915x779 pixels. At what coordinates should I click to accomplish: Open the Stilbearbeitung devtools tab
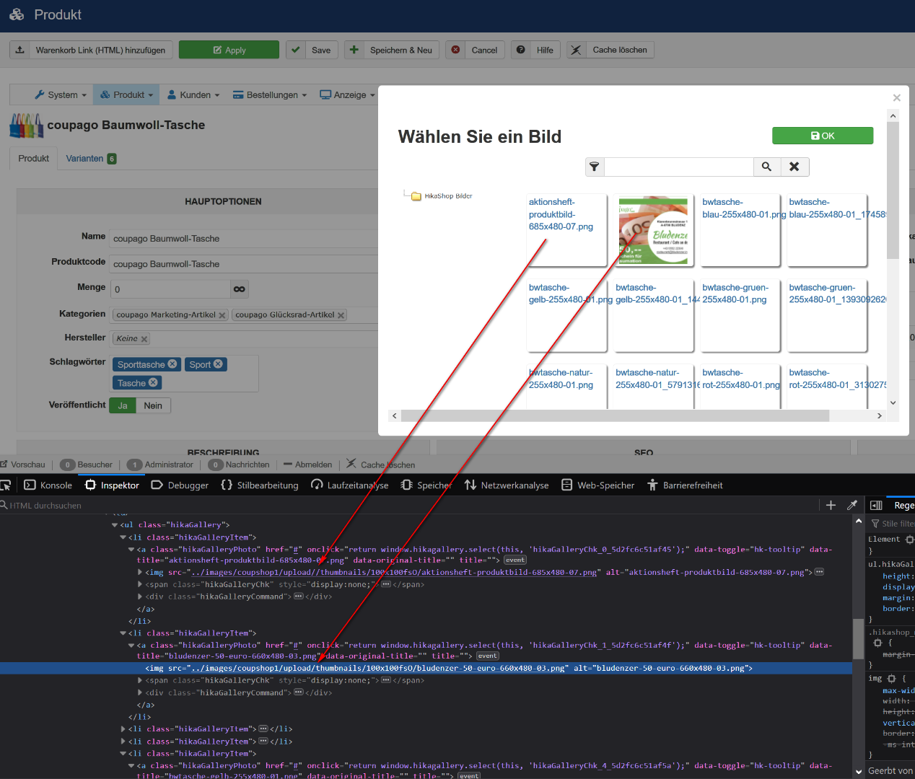point(260,485)
